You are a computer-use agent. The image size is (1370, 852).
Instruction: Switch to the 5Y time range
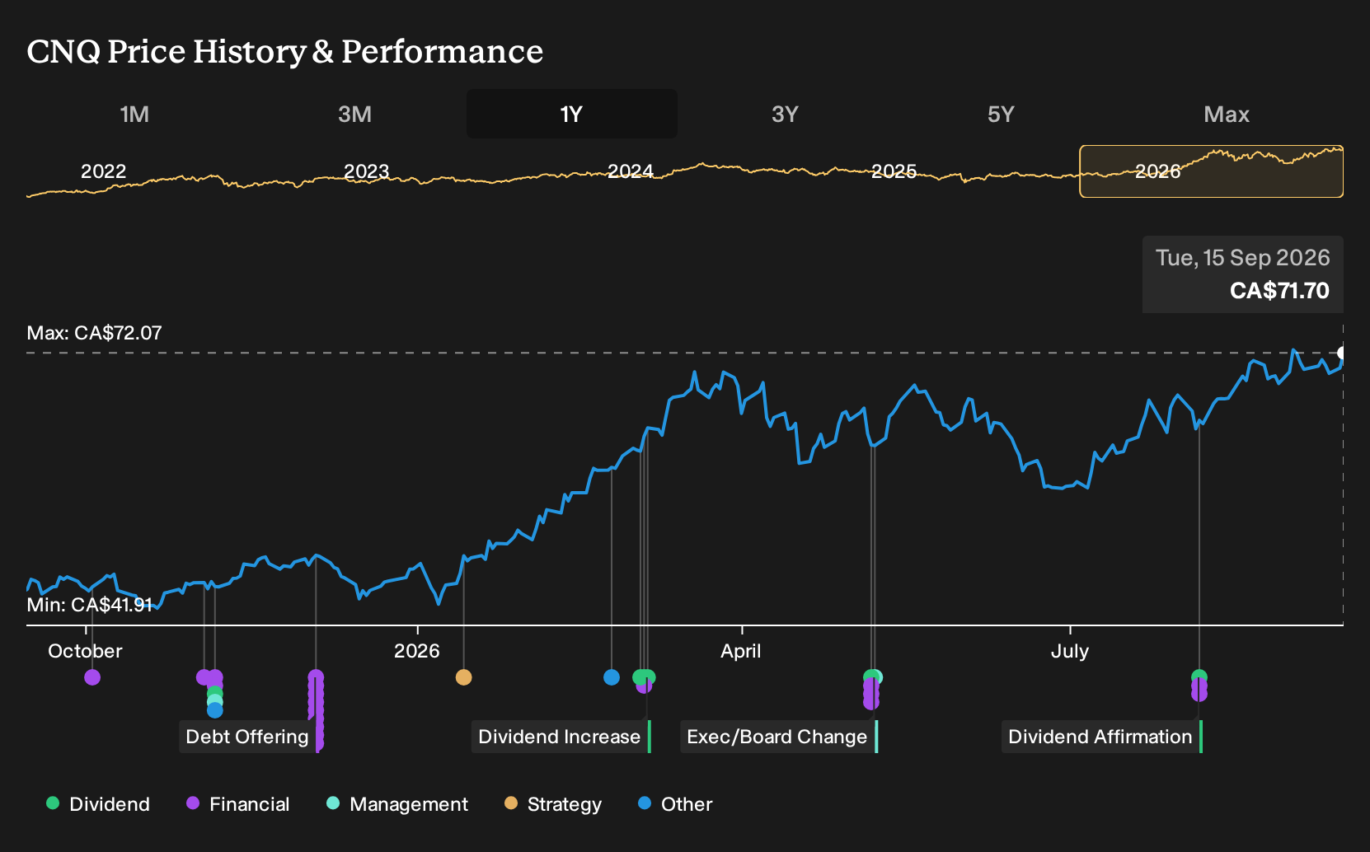(x=1001, y=114)
